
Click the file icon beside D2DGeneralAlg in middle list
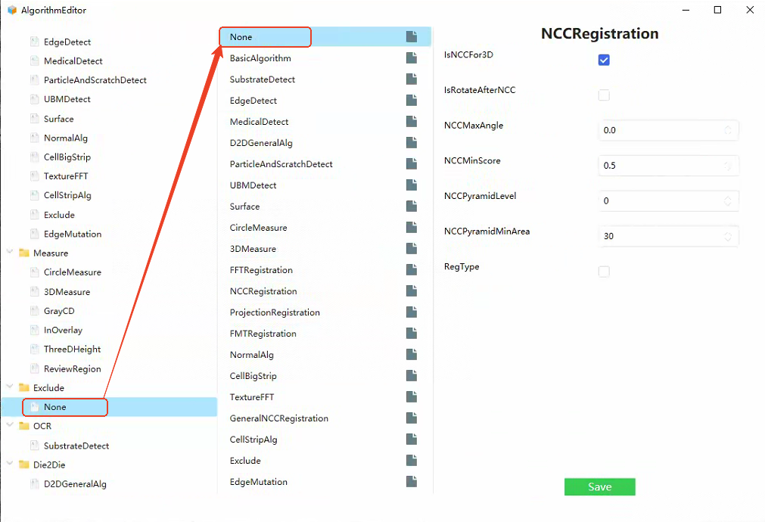[412, 143]
